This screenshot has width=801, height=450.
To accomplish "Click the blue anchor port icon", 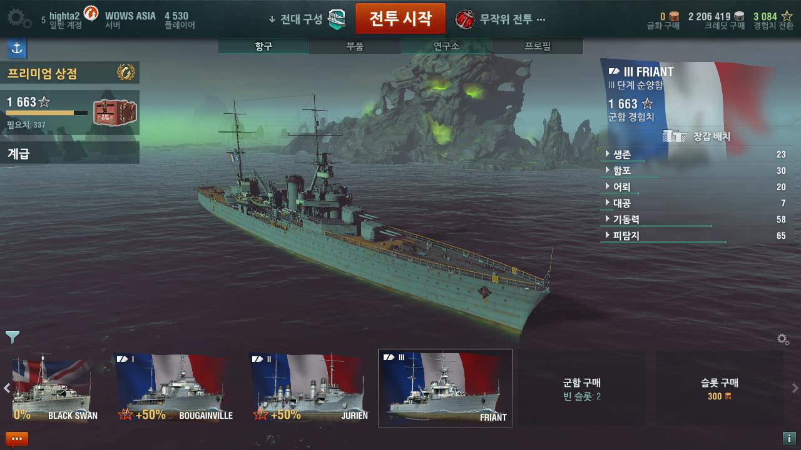I will [x=16, y=49].
